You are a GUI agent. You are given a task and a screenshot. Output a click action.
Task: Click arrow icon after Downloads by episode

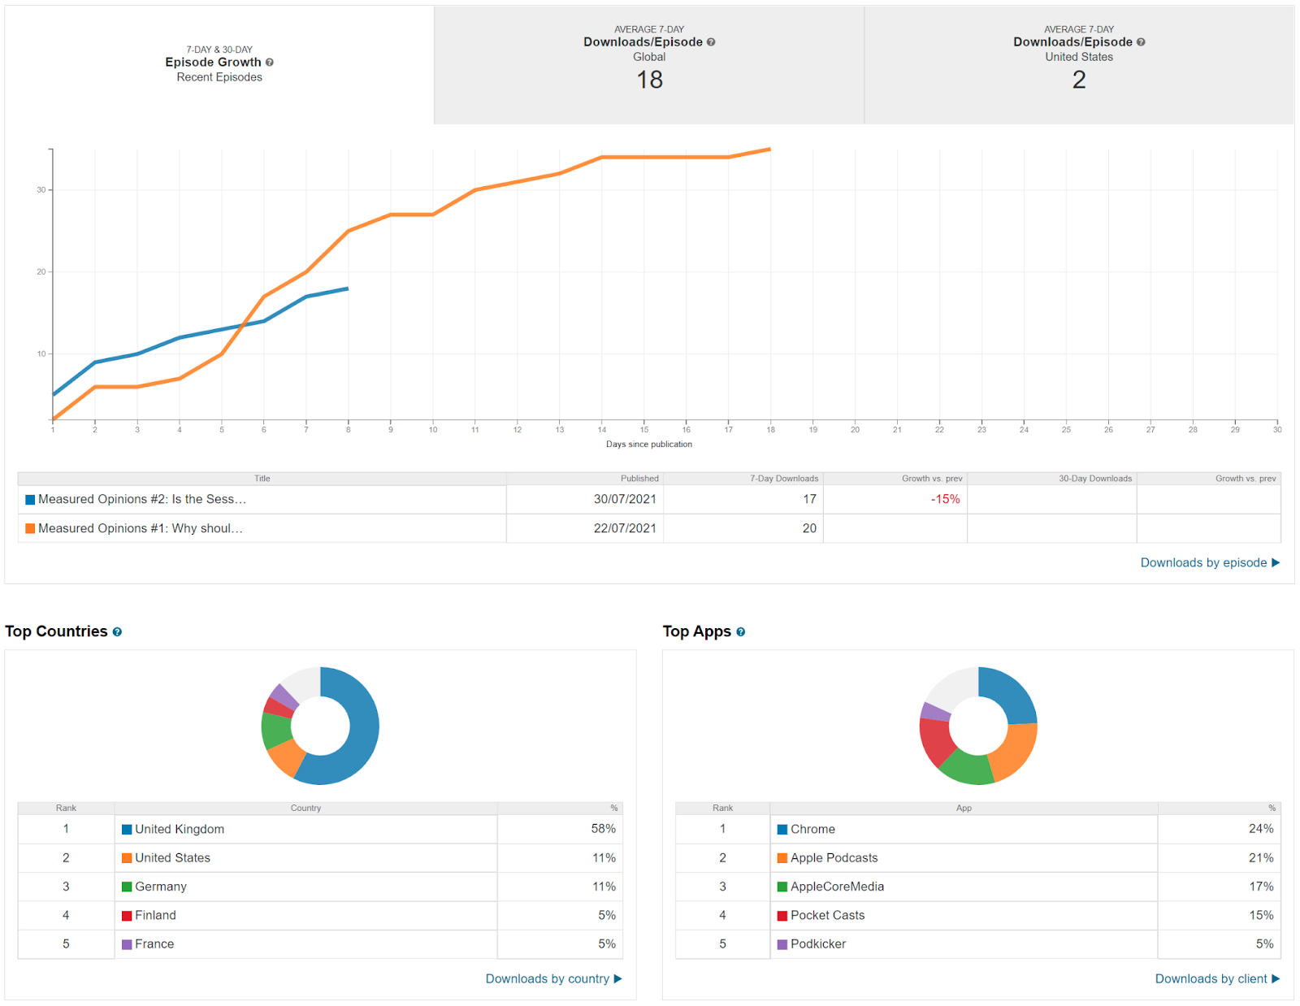point(1276,562)
